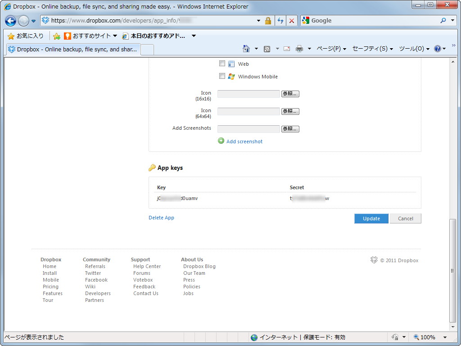Open the Jobs footer link

188,293
